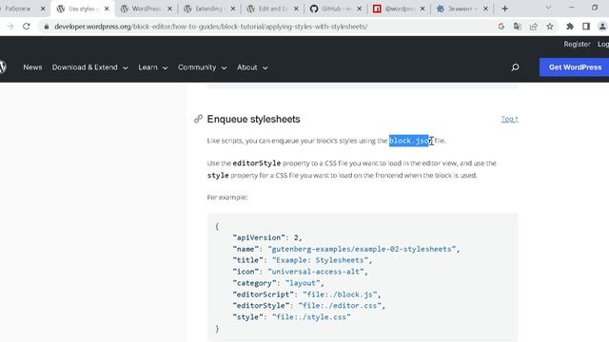Viewport: 609px width, 342px height.
Task: Restore the browser window size
Action: [595, 8]
